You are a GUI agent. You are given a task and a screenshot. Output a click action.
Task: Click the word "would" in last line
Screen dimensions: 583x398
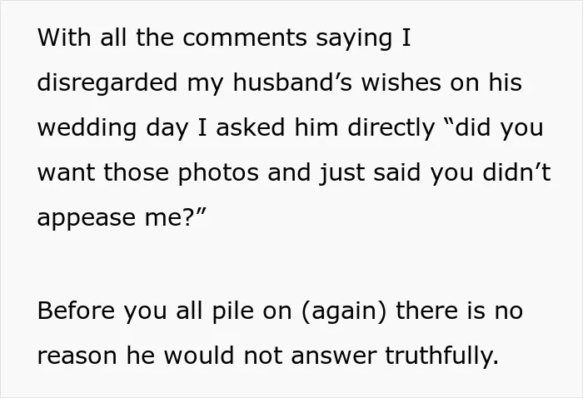(x=199, y=356)
